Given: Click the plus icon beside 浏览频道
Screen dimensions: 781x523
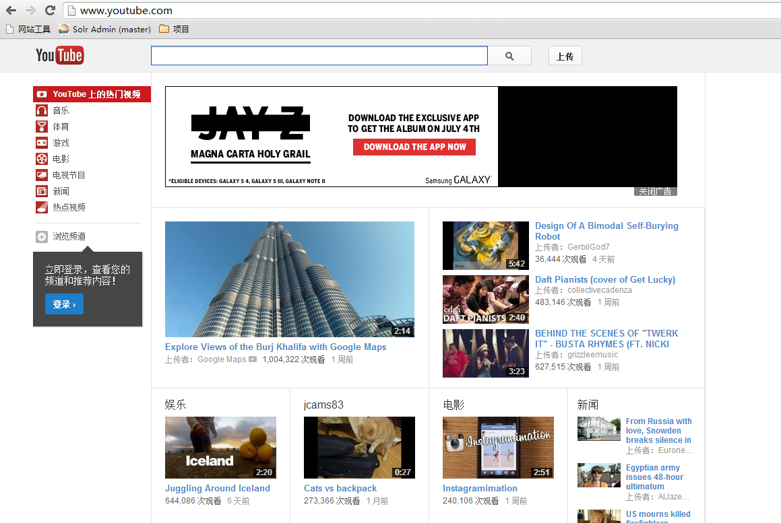Looking at the screenshot, I should (42, 237).
